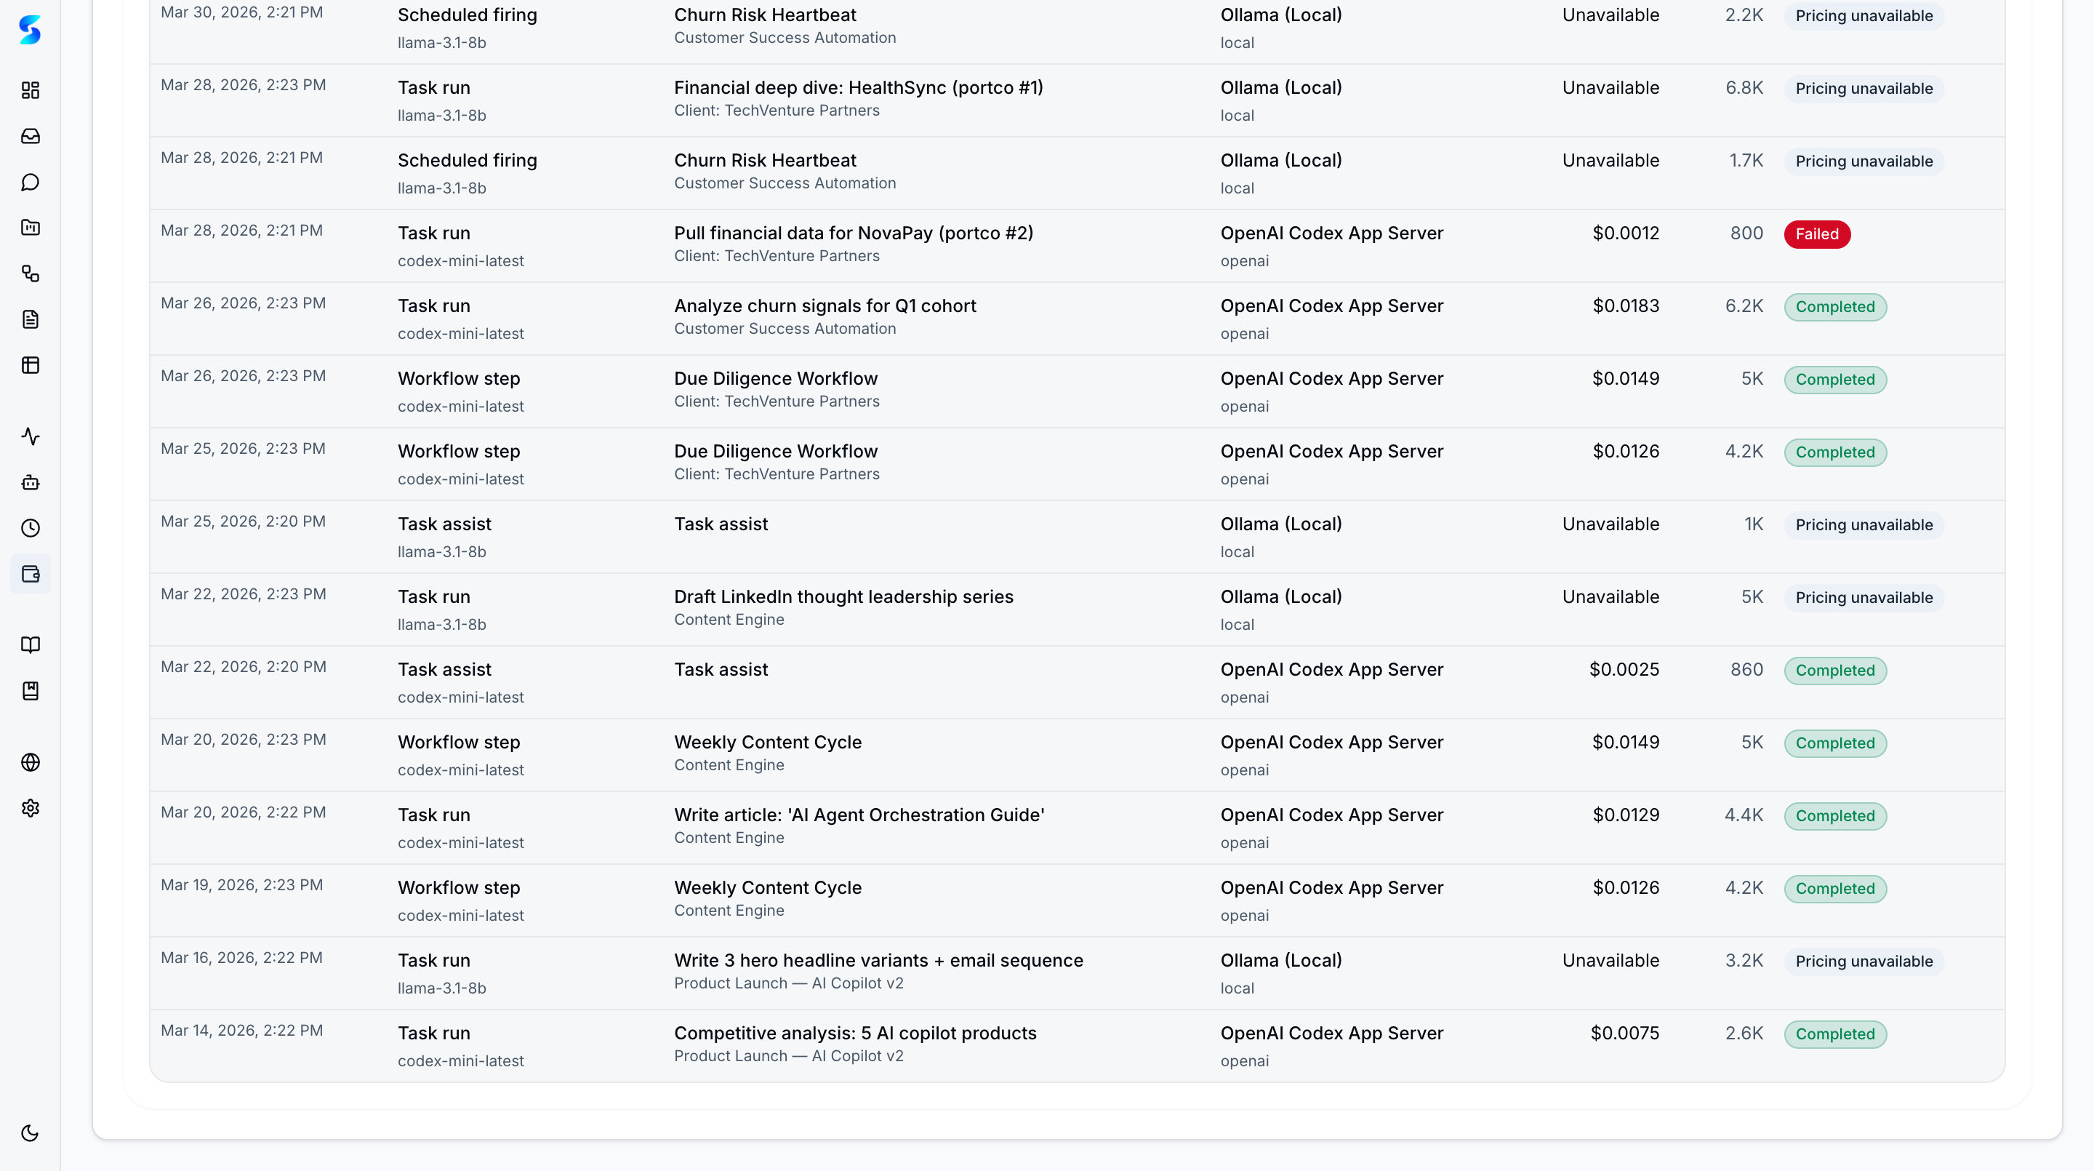The image size is (2094, 1171).
Task: Open the dashboard grid icon in sidebar
Action: pyautogui.click(x=30, y=90)
